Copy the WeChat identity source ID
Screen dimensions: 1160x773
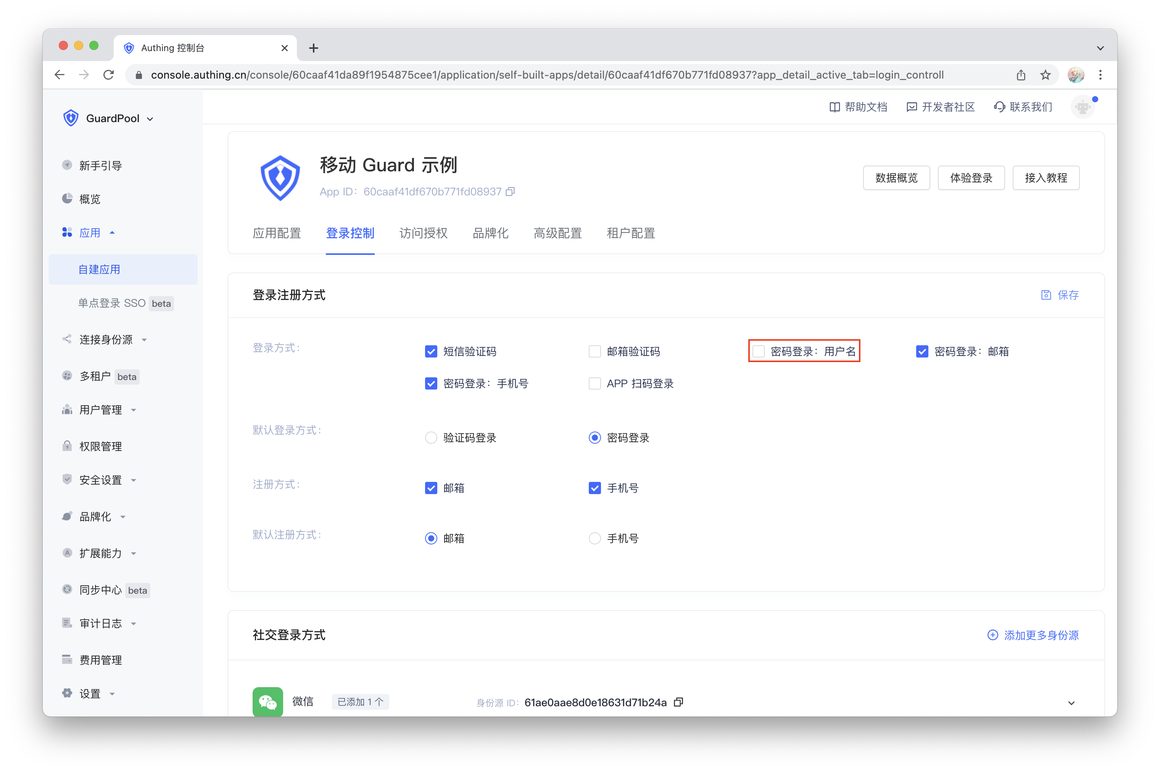click(678, 702)
